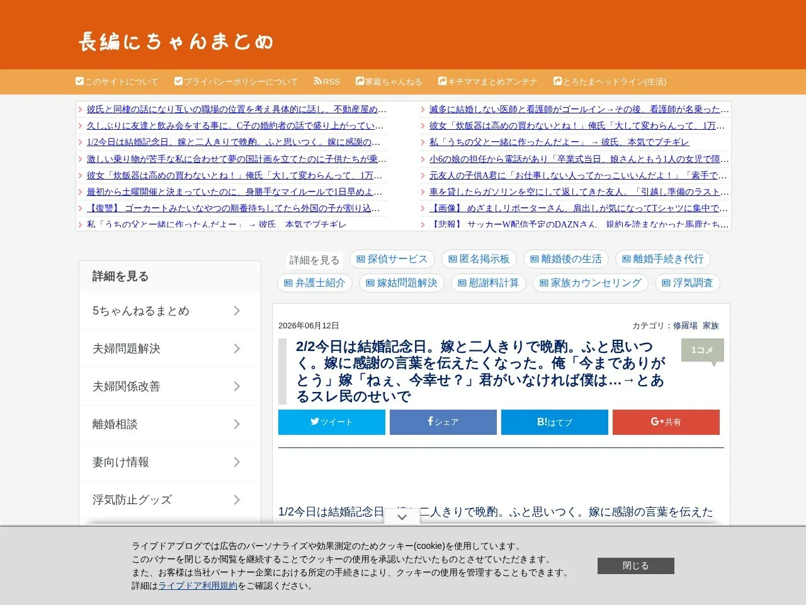The image size is (806, 605).
Task: Open headline 激しい乗り物が苦手な私に合わせて
Action: click(x=237, y=159)
